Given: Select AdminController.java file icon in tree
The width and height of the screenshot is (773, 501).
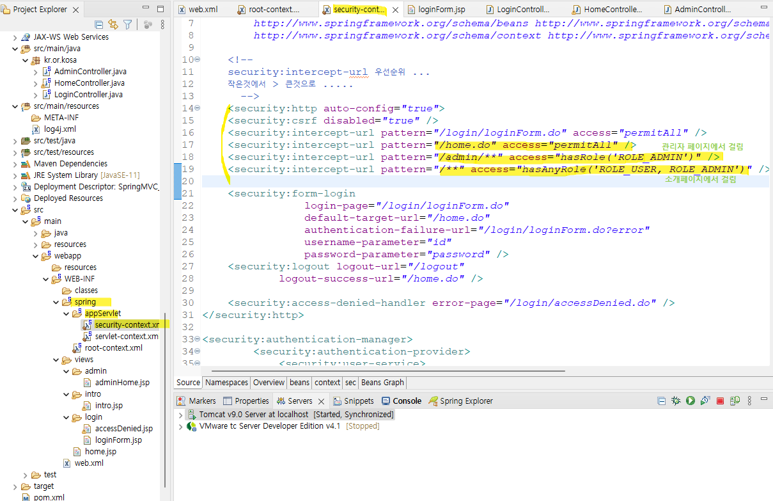Looking at the screenshot, I should (47, 71).
